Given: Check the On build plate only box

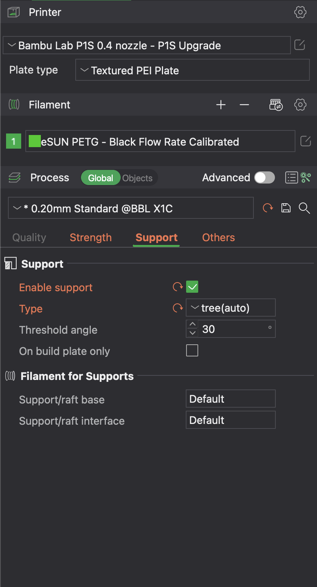Looking at the screenshot, I should (x=192, y=351).
